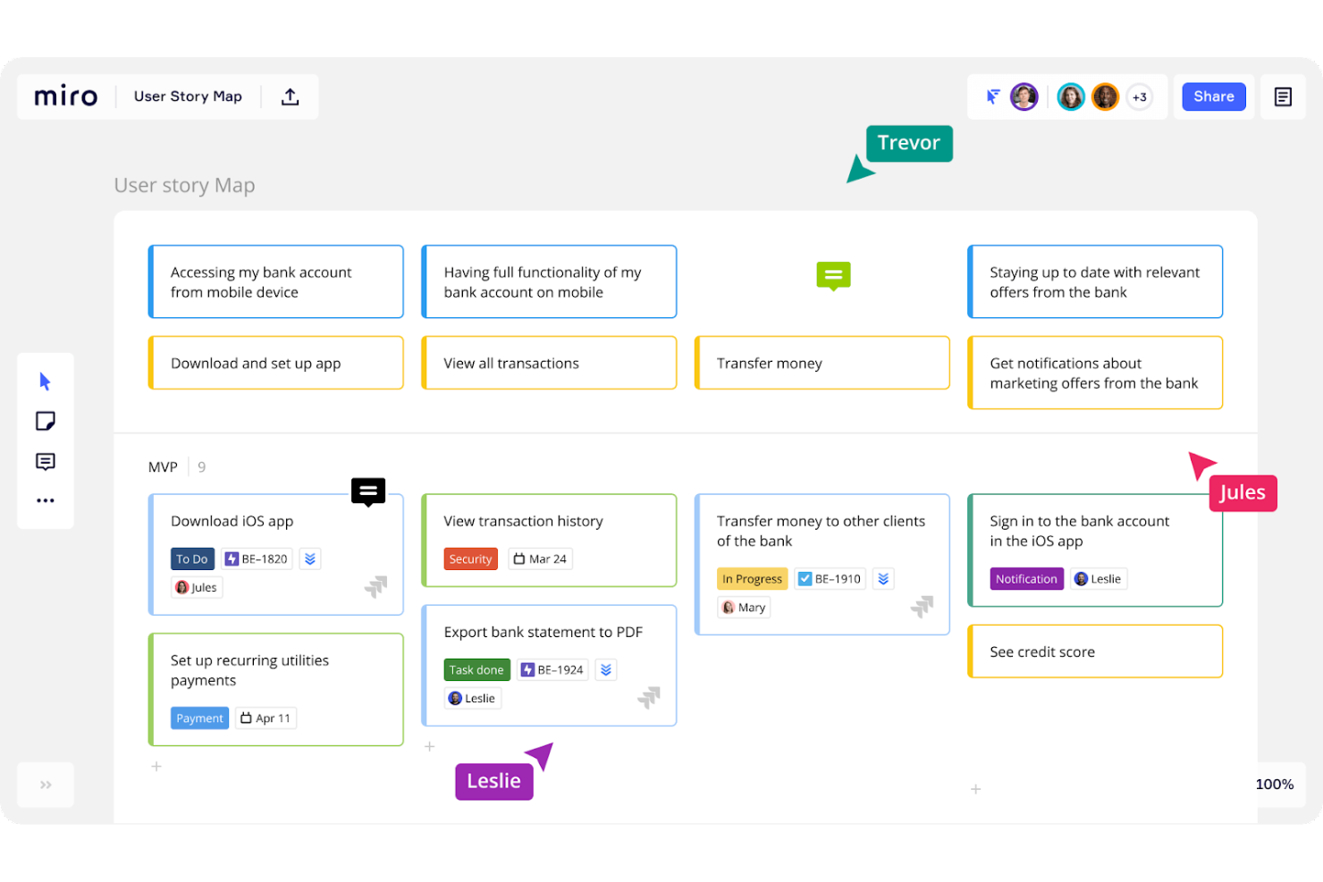Click the BE-1924 issue tag
The height and width of the screenshot is (882, 1323).
(x=552, y=670)
